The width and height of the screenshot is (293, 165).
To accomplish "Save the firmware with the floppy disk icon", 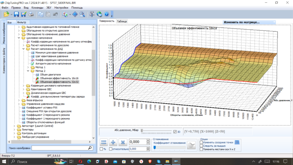I will pyautogui.click(x=16, y=14).
